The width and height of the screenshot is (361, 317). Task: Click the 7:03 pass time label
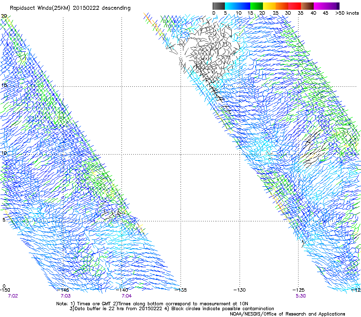coord(66,296)
